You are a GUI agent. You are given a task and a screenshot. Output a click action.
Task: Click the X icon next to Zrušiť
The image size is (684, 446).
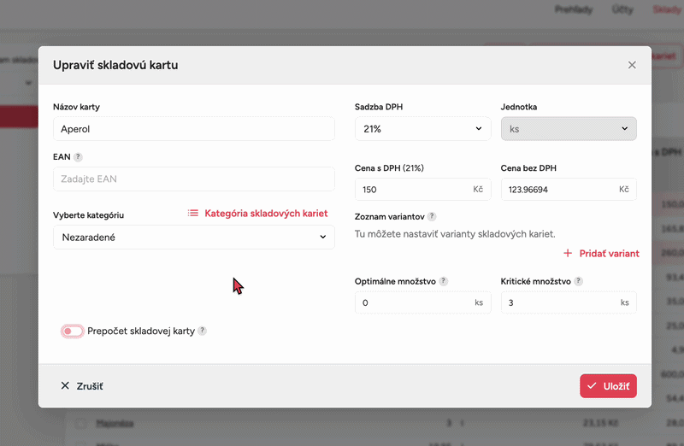pyautogui.click(x=65, y=386)
